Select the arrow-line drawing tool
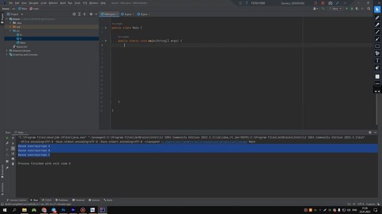 coord(377,39)
